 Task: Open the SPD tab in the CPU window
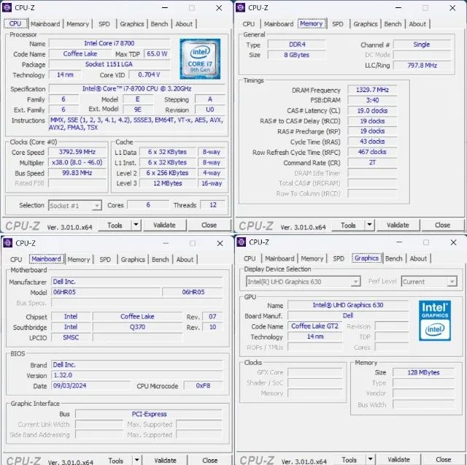[104, 24]
